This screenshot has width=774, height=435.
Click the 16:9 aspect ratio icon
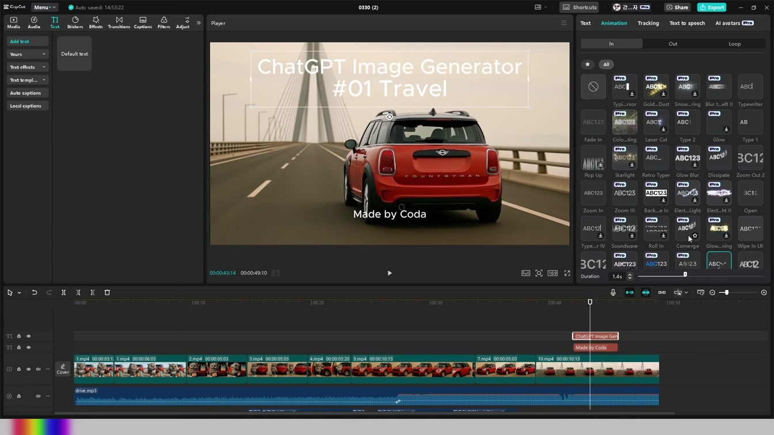click(553, 273)
